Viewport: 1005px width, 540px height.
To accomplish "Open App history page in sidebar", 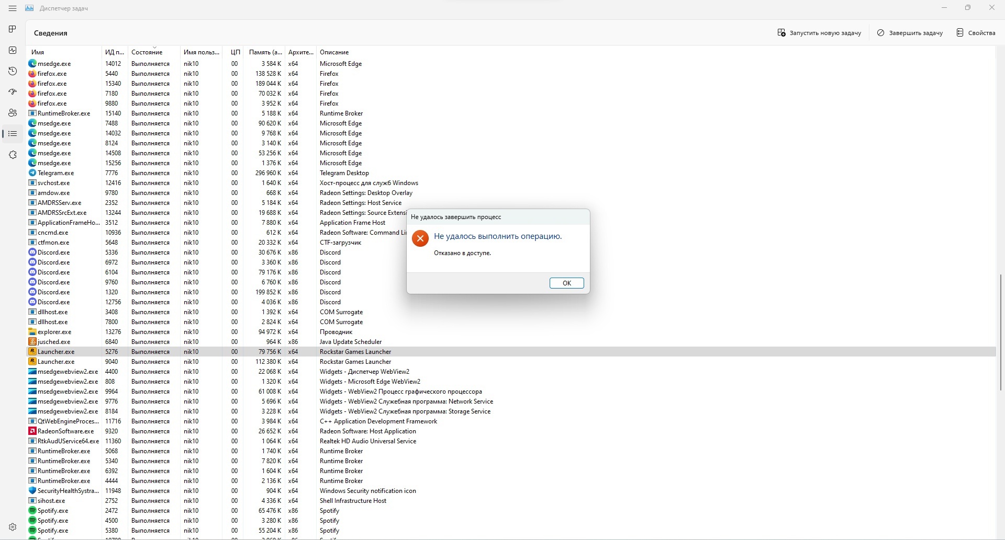I will (13, 71).
